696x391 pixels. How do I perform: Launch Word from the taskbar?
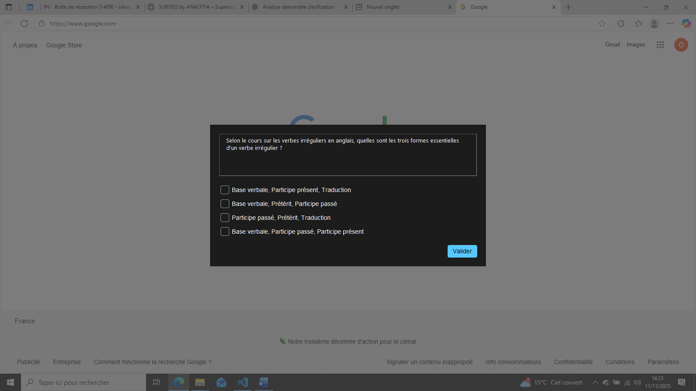(x=264, y=382)
